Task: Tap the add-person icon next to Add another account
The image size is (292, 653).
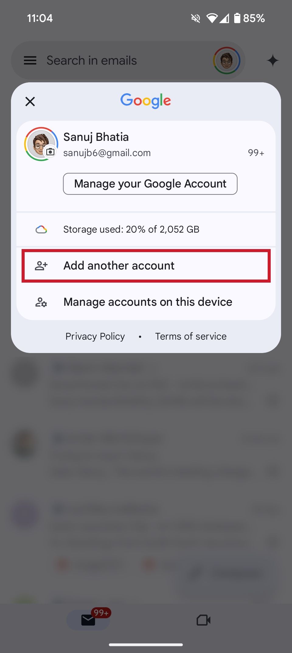Action: (41, 266)
